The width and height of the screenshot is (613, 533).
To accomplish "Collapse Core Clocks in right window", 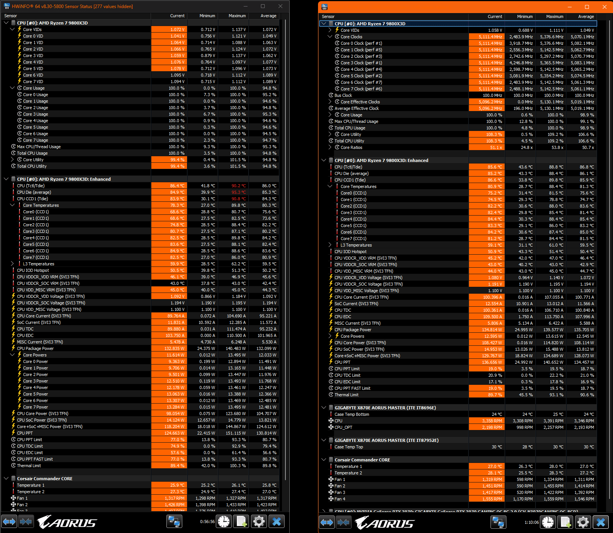I will tap(330, 37).
